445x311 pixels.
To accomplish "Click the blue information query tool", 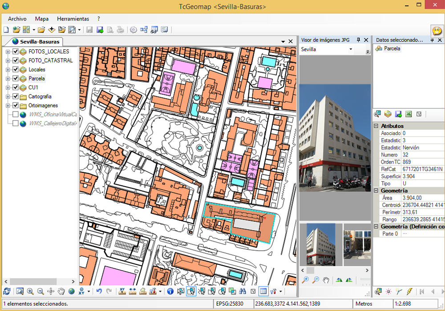I will (170, 291).
